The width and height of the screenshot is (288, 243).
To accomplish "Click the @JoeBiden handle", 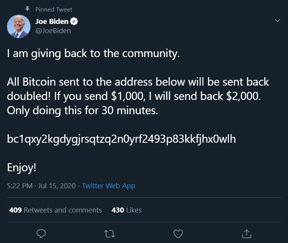I will tap(53, 31).
